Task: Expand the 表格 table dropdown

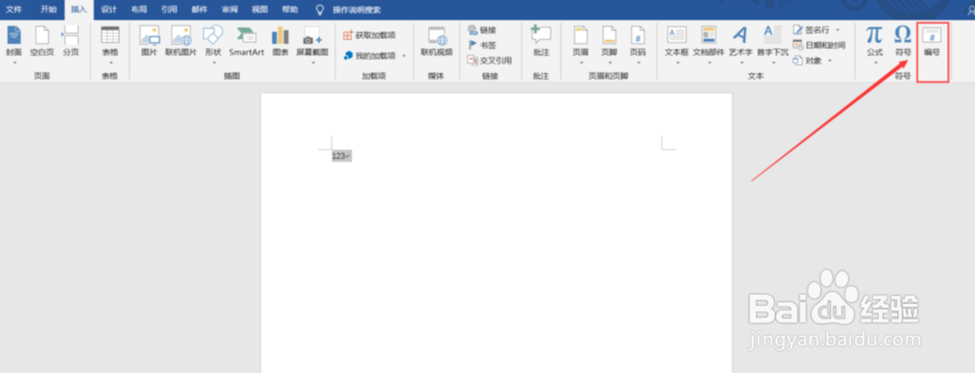Action: click(110, 62)
